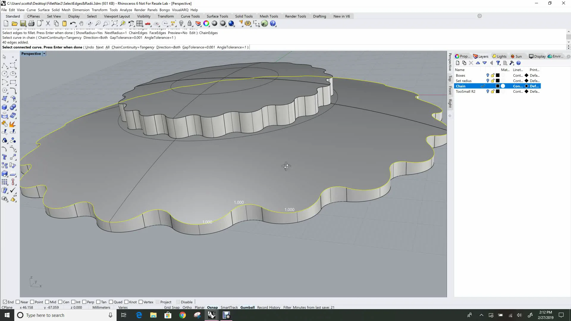Click the New Layer icon in Layers panel
Screen dimensions: 571x321
(457, 63)
